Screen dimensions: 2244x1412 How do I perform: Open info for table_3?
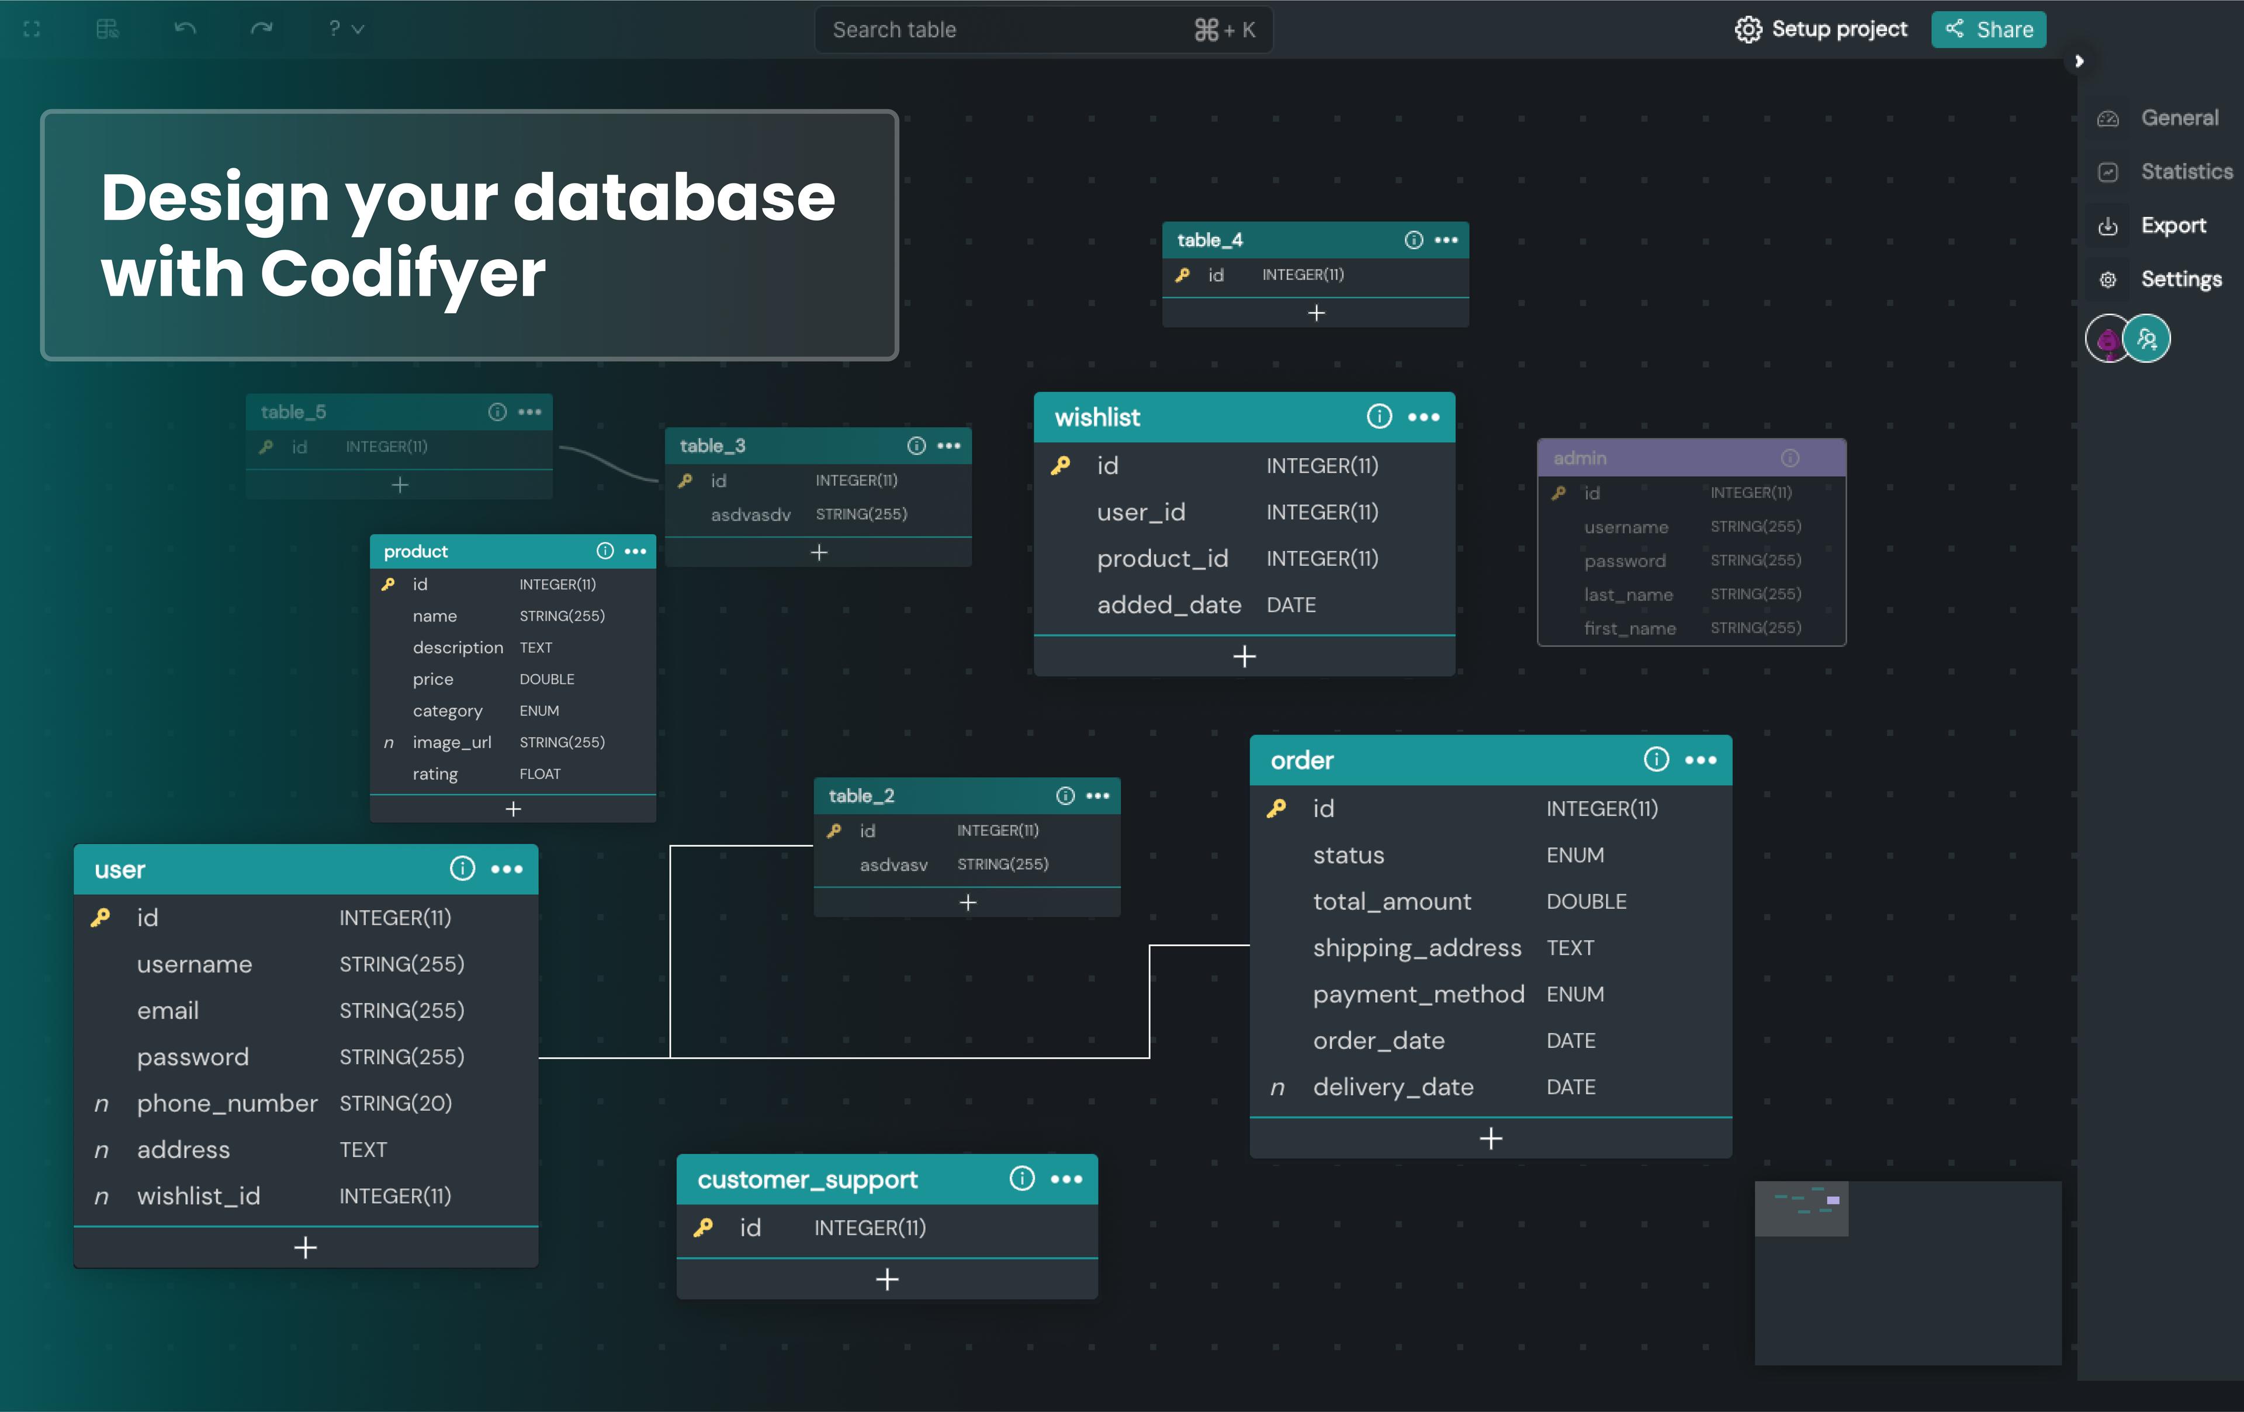pos(917,445)
